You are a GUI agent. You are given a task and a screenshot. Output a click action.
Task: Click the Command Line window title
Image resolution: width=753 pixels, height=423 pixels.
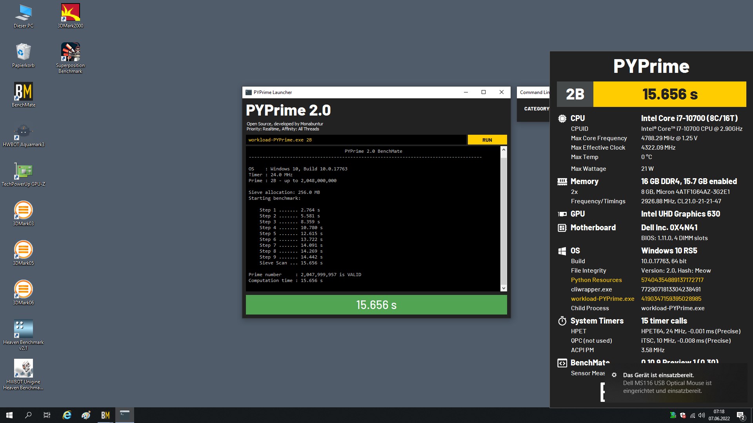(535, 92)
